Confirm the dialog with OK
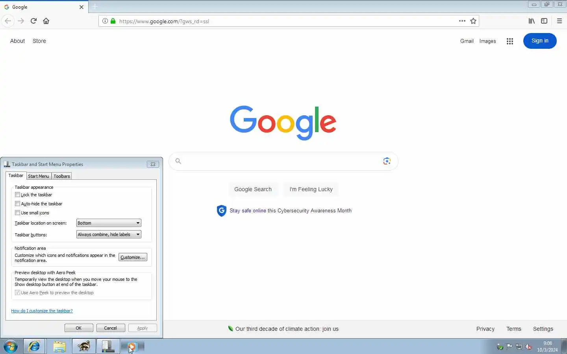Viewport: 567px width, 354px height. 79,328
